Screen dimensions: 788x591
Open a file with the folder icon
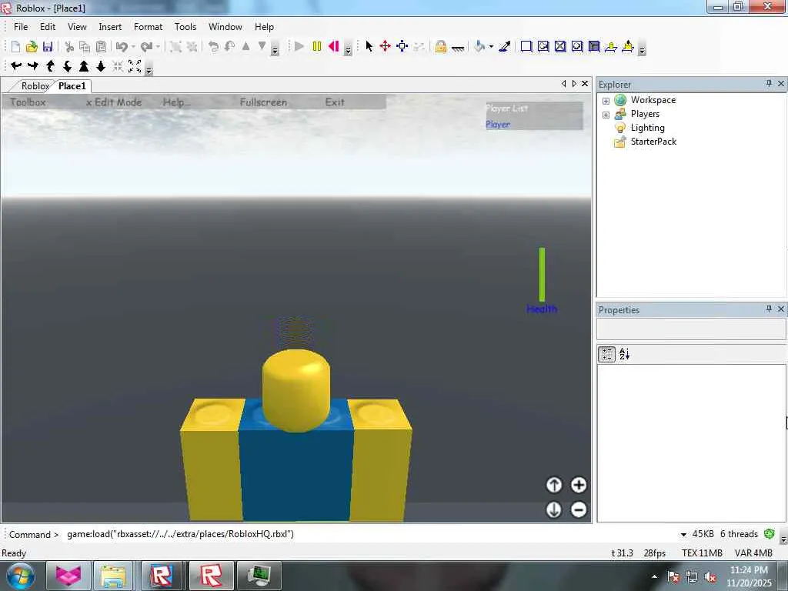pos(32,47)
